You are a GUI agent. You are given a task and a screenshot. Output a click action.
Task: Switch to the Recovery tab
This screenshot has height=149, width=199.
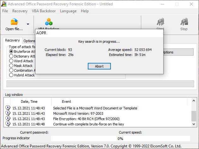point(12,41)
